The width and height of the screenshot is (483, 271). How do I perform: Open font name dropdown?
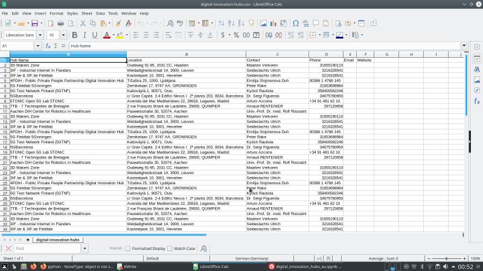pos(40,35)
